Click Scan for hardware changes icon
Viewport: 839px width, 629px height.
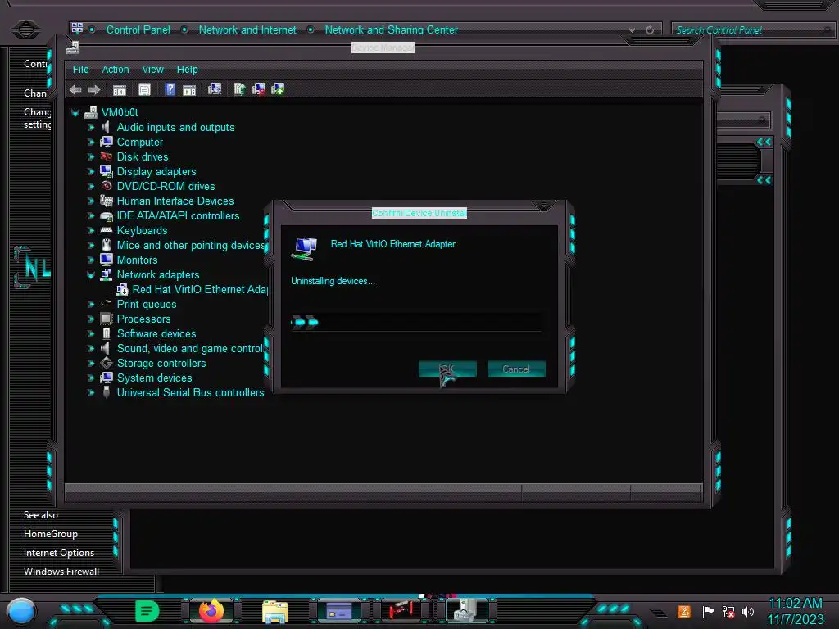(215, 89)
